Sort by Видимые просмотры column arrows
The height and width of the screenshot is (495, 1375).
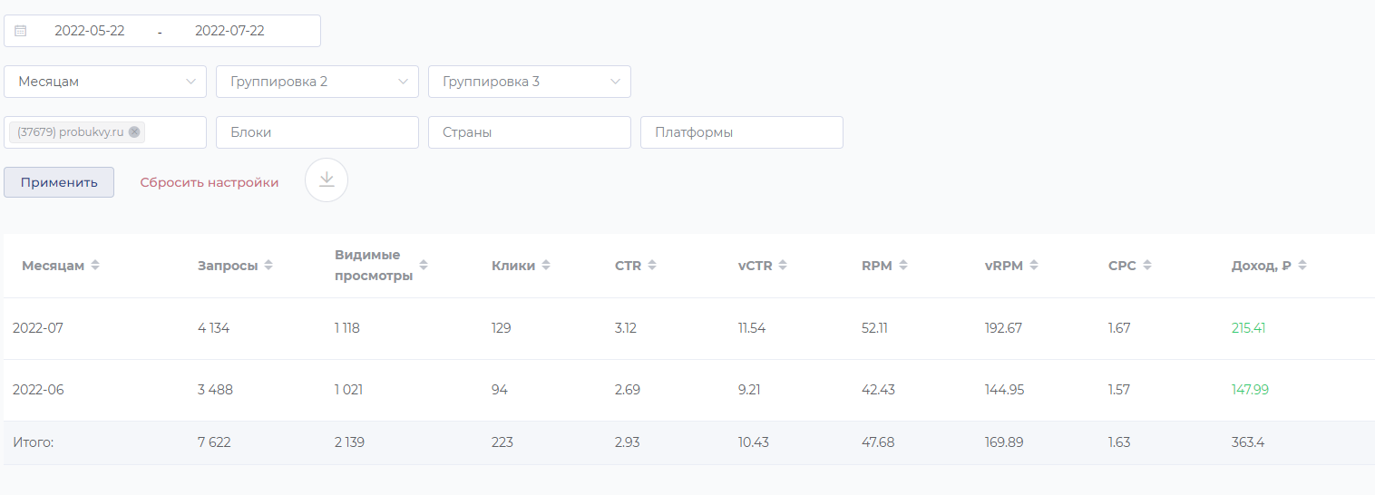click(424, 266)
